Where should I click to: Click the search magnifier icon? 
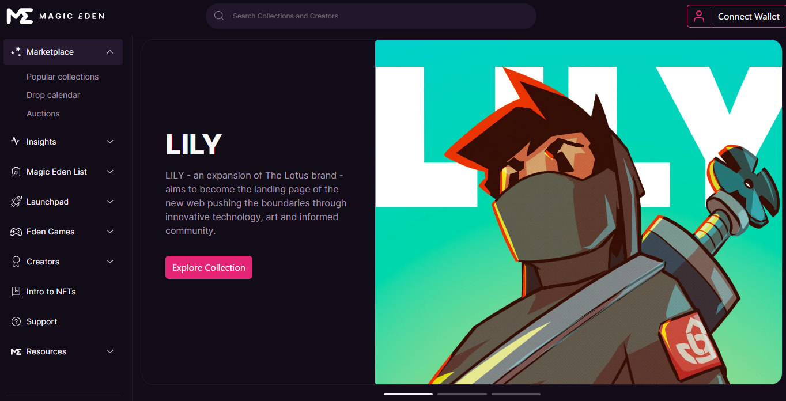pos(219,16)
